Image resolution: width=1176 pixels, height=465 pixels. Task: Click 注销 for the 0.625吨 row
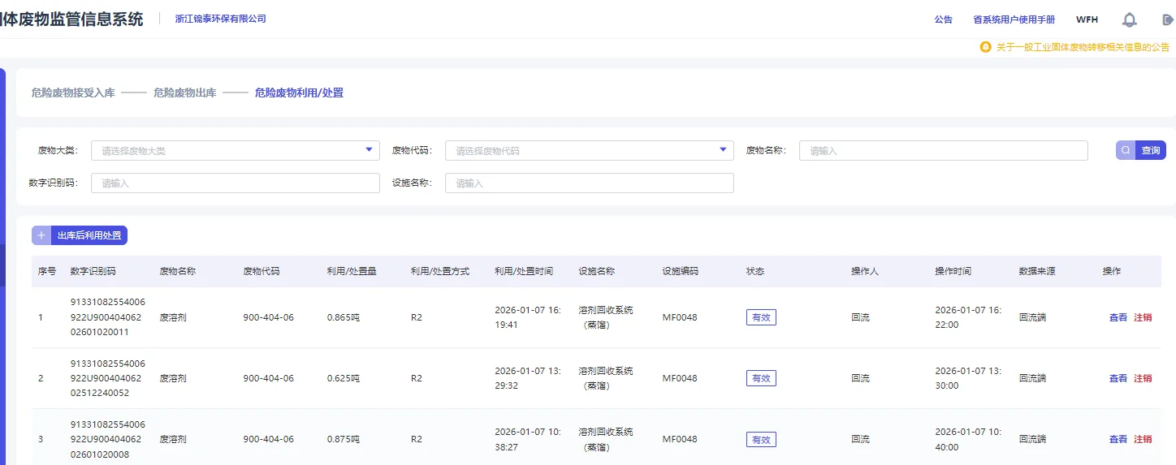[x=1143, y=378]
